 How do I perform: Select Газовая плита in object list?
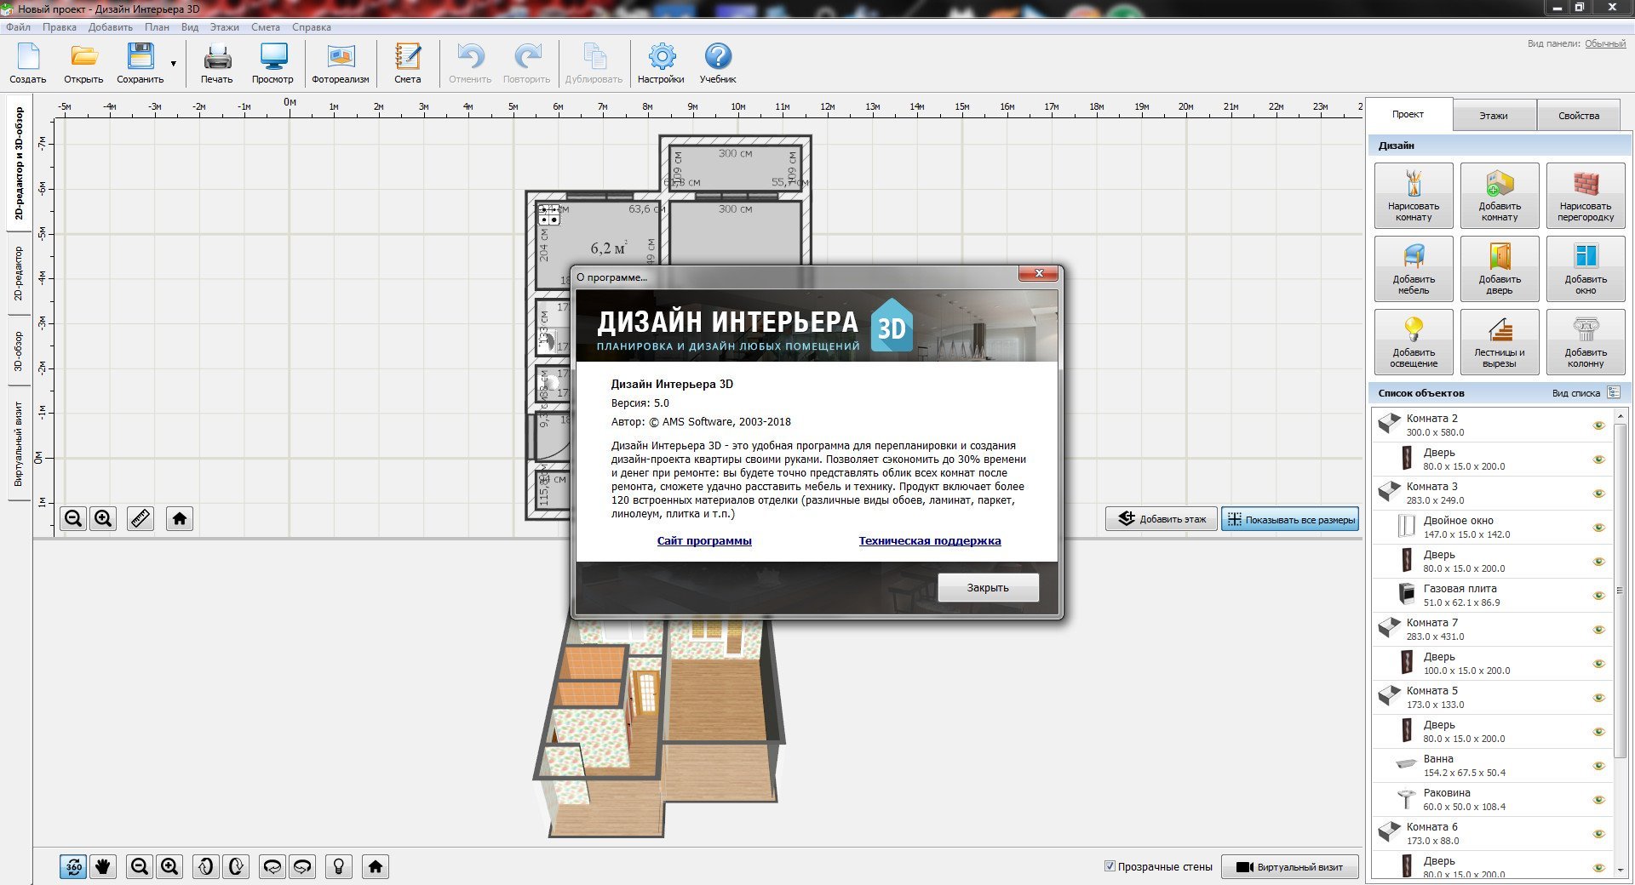[1492, 596]
